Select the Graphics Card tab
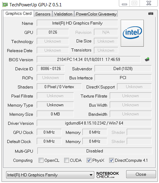 (x=19, y=13)
